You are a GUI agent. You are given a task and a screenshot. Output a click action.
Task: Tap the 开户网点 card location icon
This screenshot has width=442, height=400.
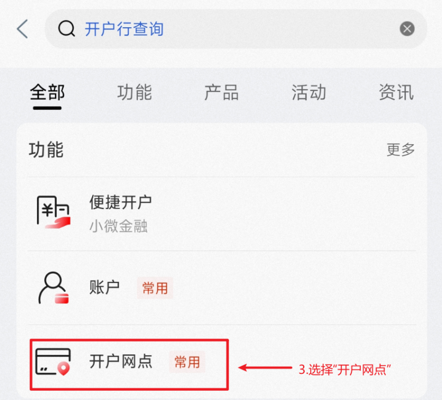coord(53,362)
